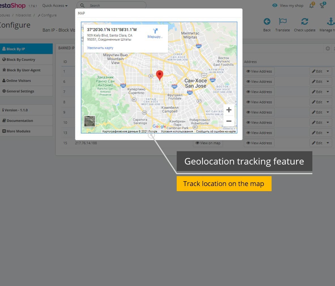Open the Quick Access dropdown
Screen dimensions: 335x286
pos(55,6)
